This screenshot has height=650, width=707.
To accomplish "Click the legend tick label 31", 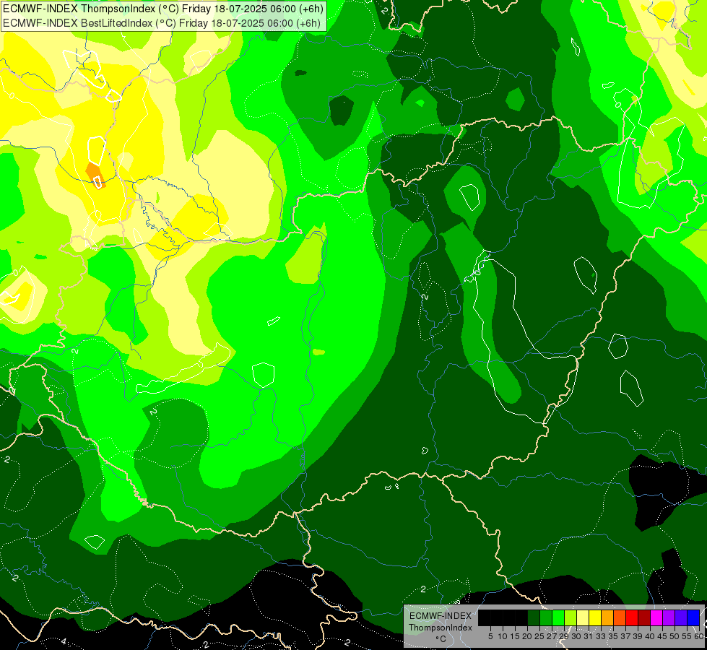I will click(589, 636).
